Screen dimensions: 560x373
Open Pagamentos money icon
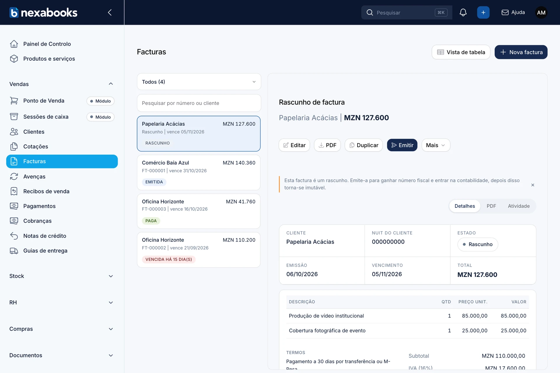[14, 206]
